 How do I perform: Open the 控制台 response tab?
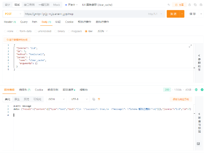click(83, 90)
